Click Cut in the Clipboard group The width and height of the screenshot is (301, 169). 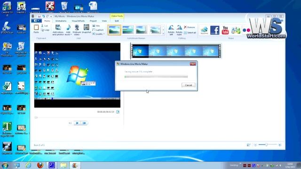(x=45, y=26)
